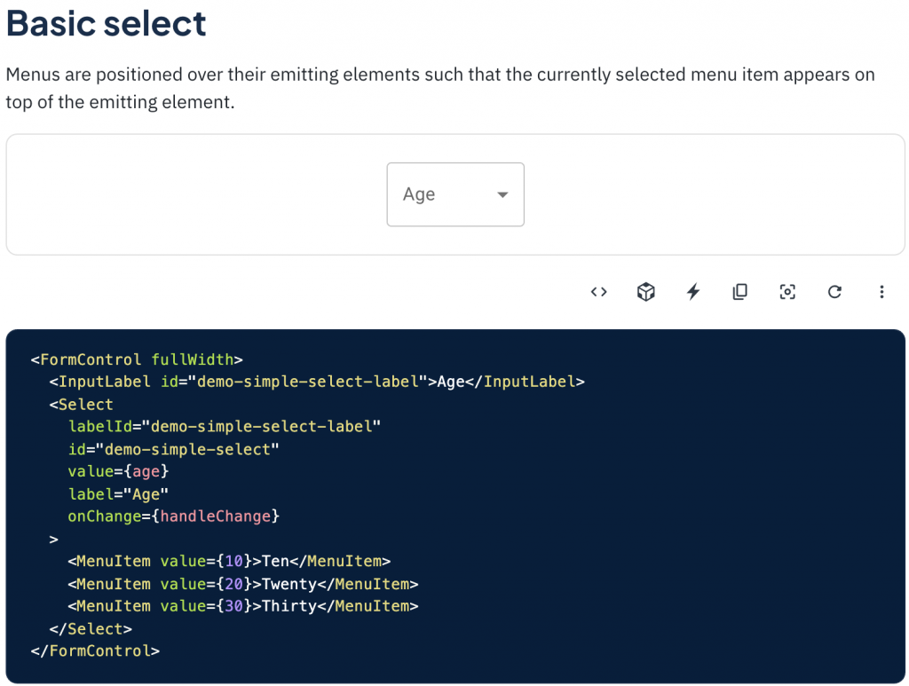Reset the demo with refresh icon
This screenshot has height=686, width=909.
834,292
